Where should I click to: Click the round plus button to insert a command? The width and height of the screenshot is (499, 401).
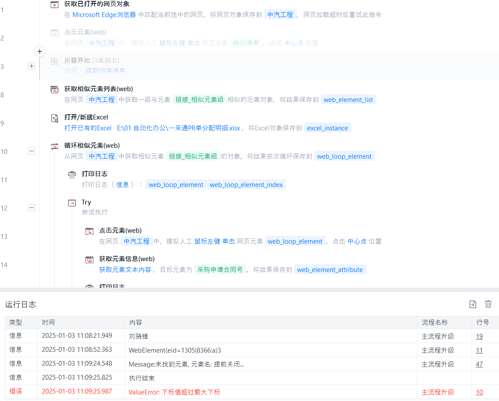coord(40,51)
